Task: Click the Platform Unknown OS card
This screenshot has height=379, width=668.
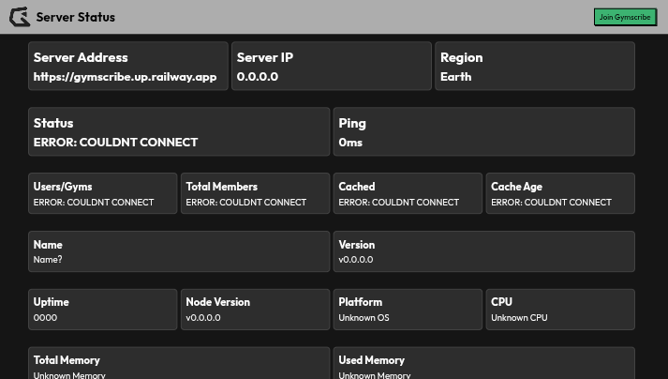Action: [408, 309]
